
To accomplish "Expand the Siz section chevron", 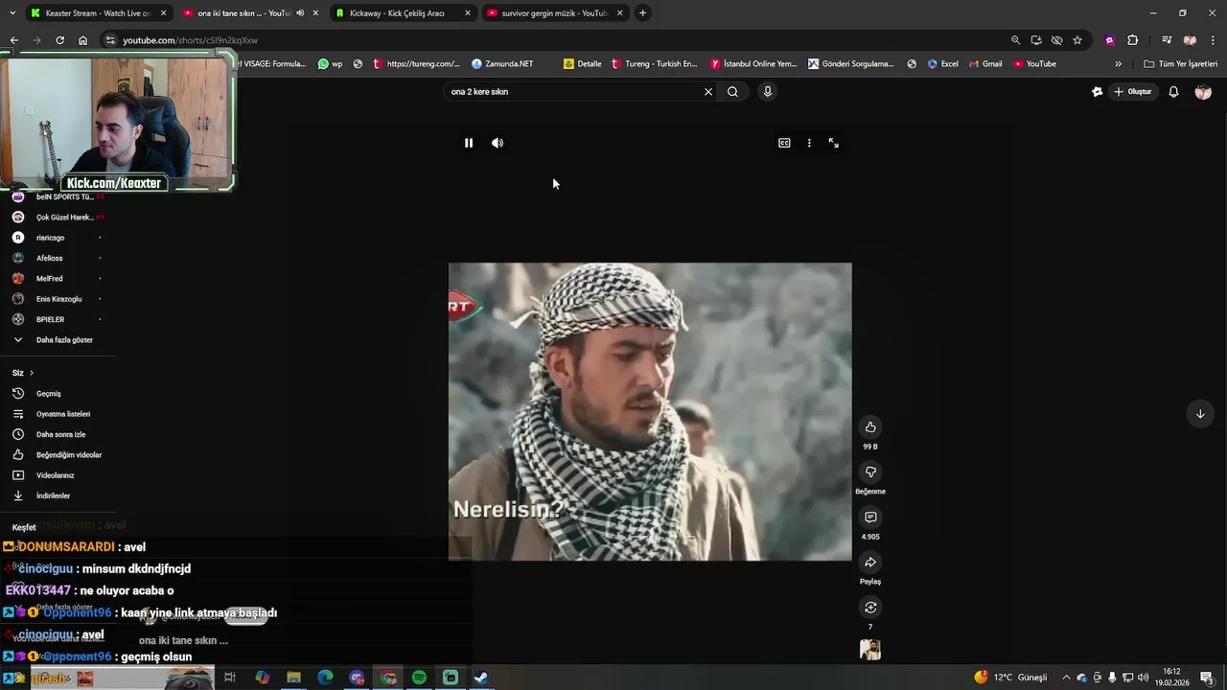I will [x=31, y=373].
